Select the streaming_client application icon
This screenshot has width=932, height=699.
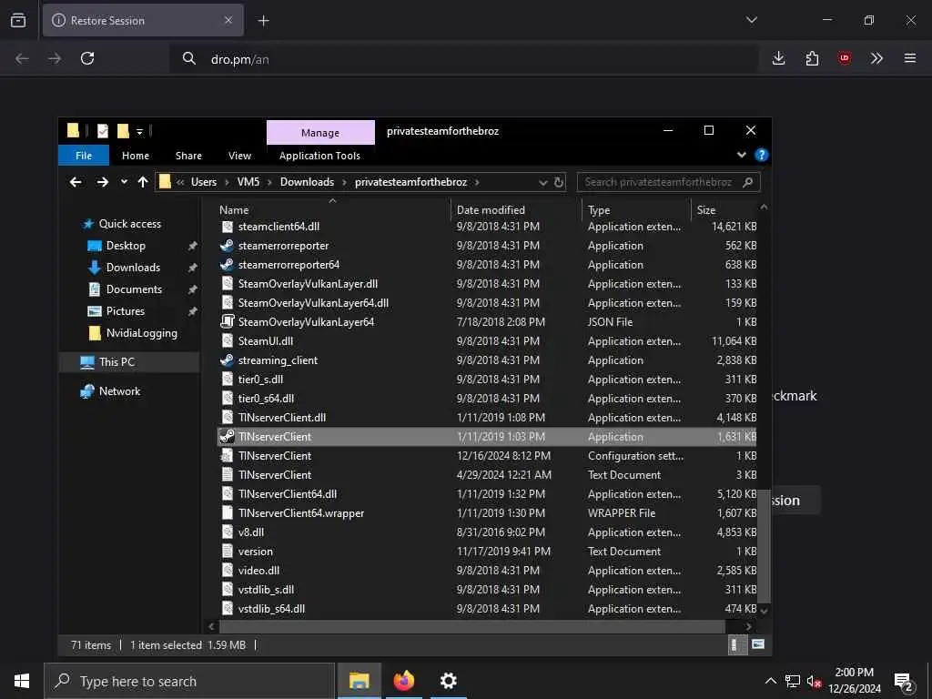[227, 360]
